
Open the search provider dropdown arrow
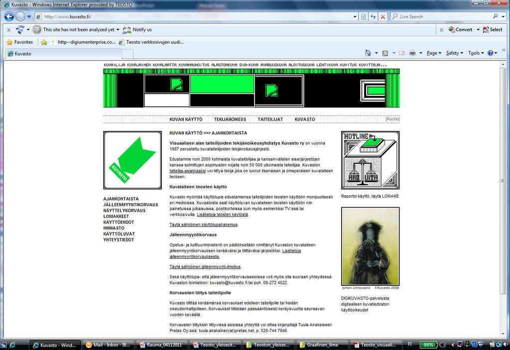click(503, 16)
